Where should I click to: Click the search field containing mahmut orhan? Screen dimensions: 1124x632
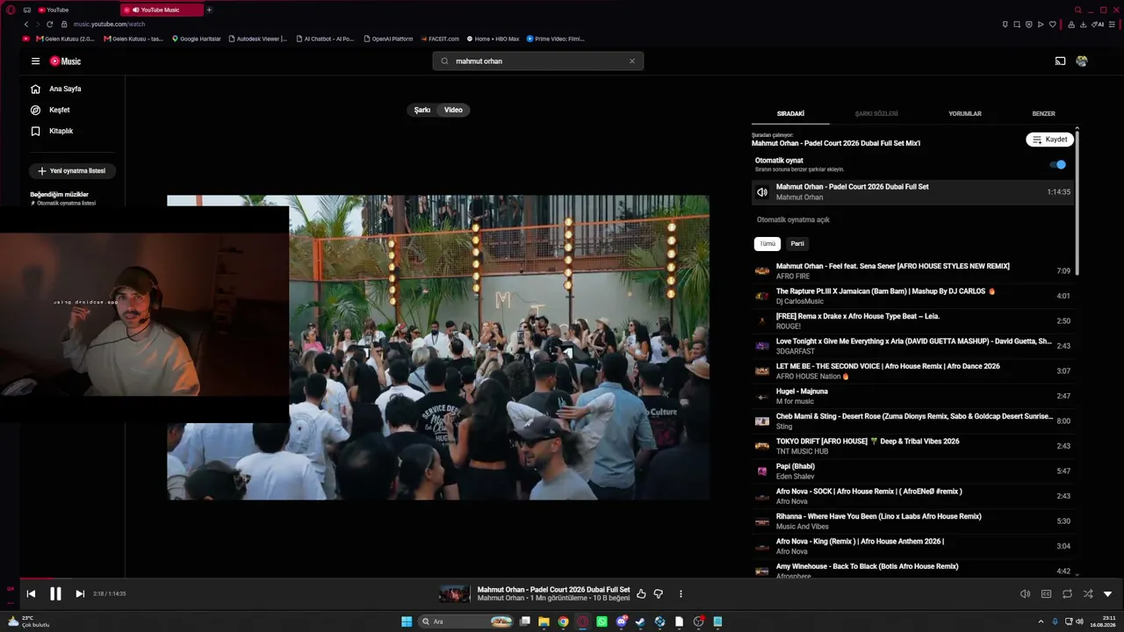coord(537,61)
